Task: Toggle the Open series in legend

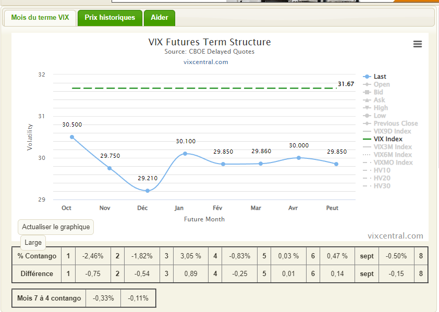Action: (376, 84)
